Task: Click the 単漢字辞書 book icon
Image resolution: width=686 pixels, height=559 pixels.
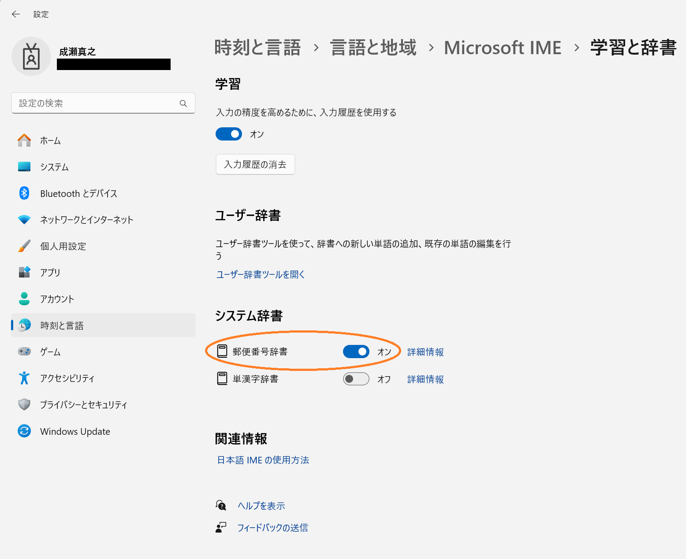Action: [222, 378]
